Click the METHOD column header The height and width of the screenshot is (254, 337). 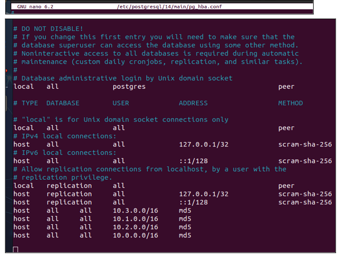tap(290, 103)
